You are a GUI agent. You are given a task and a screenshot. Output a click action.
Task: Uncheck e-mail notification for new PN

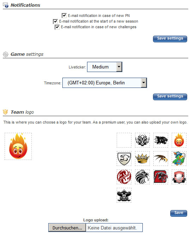point(64,16)
